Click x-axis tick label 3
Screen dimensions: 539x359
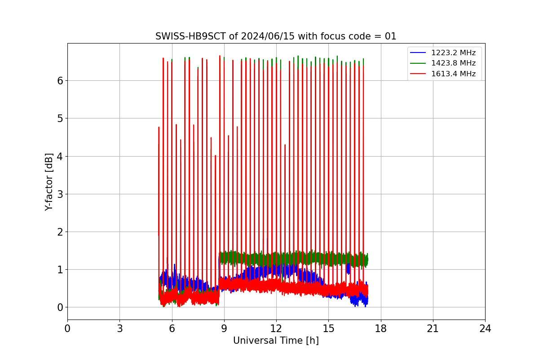pyautogui.click(x=119, y=329)
